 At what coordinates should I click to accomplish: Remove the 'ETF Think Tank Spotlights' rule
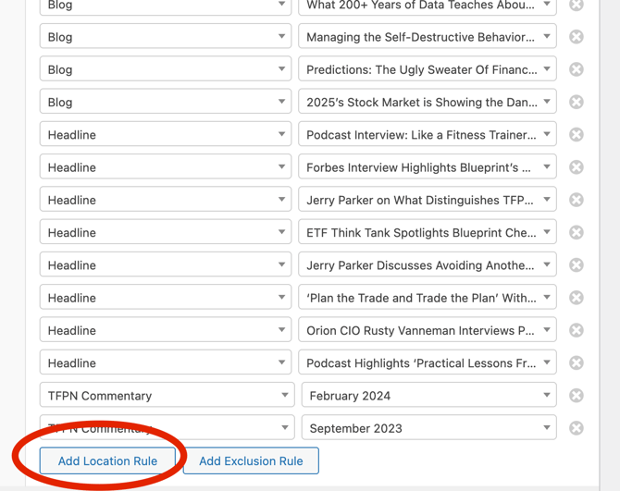tap(576, 232)
